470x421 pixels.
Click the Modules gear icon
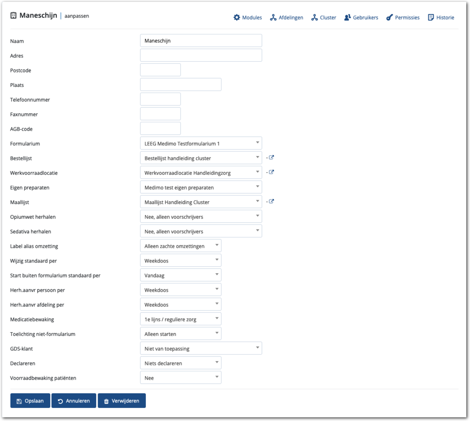[x=237, y=18]
